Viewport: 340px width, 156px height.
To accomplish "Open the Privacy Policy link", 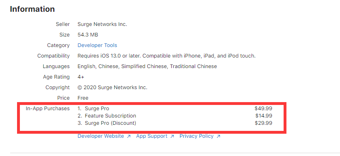I will [196, 136].
